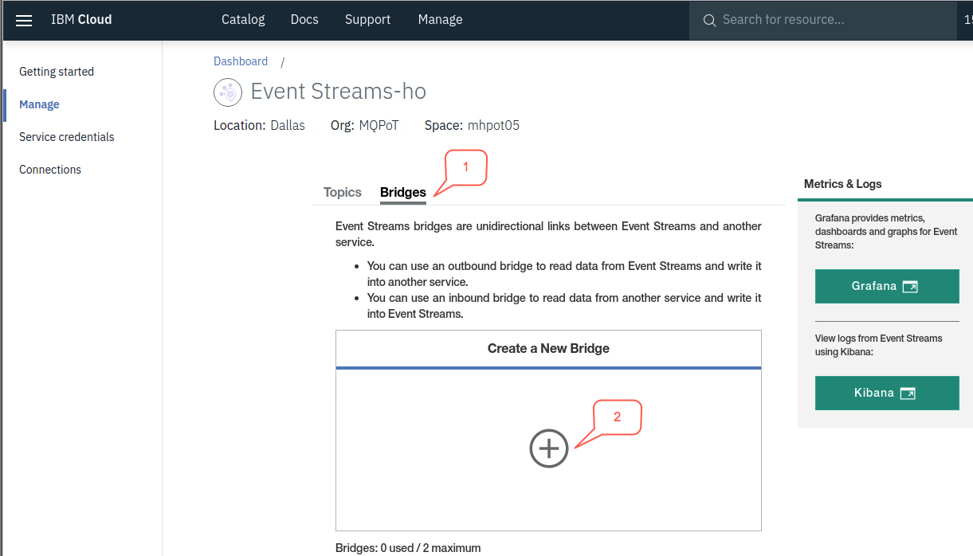Focus the Search for resource field

pos(823,20)
